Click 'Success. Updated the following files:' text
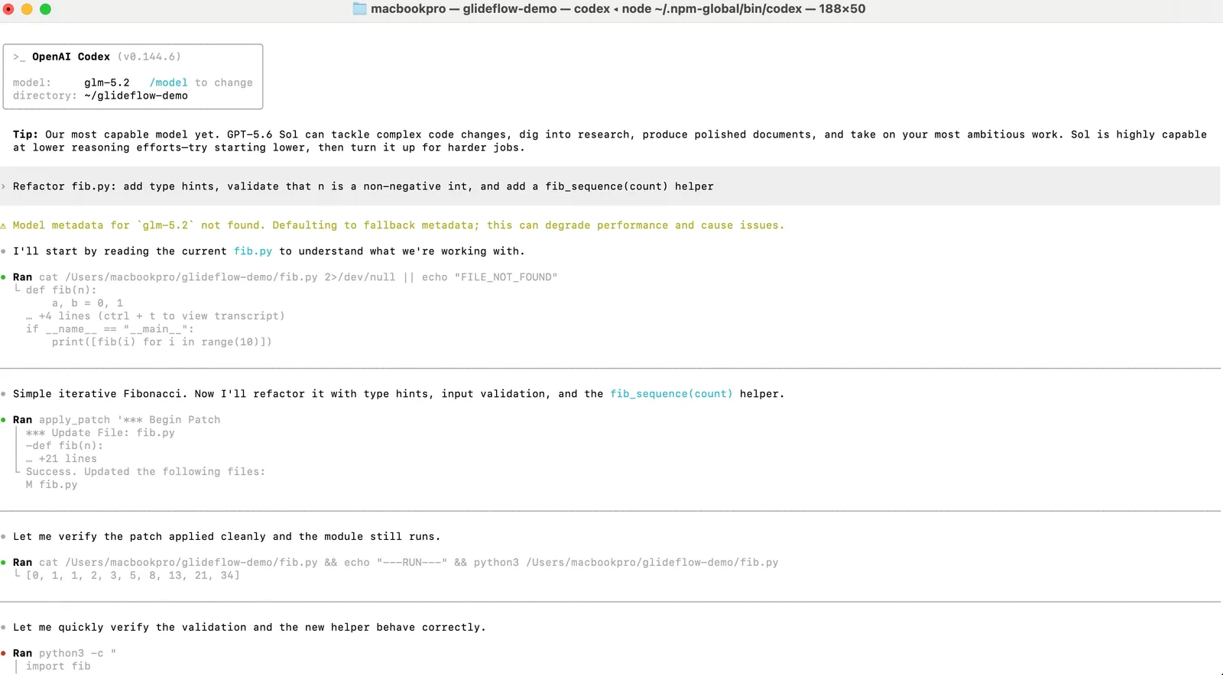This screenshot has height=675, width=1223. tap(146, 472)
